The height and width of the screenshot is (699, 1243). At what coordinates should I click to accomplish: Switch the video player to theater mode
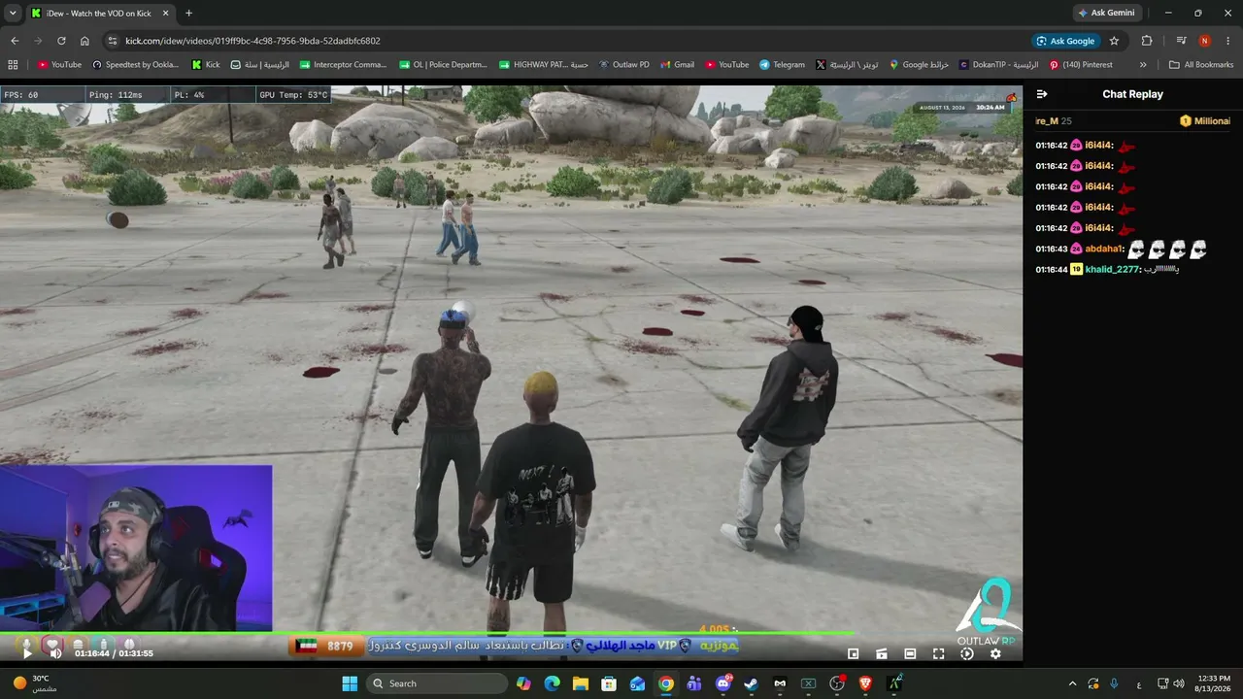910,654
